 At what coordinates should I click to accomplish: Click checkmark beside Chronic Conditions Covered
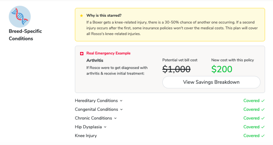coord(263,118)
